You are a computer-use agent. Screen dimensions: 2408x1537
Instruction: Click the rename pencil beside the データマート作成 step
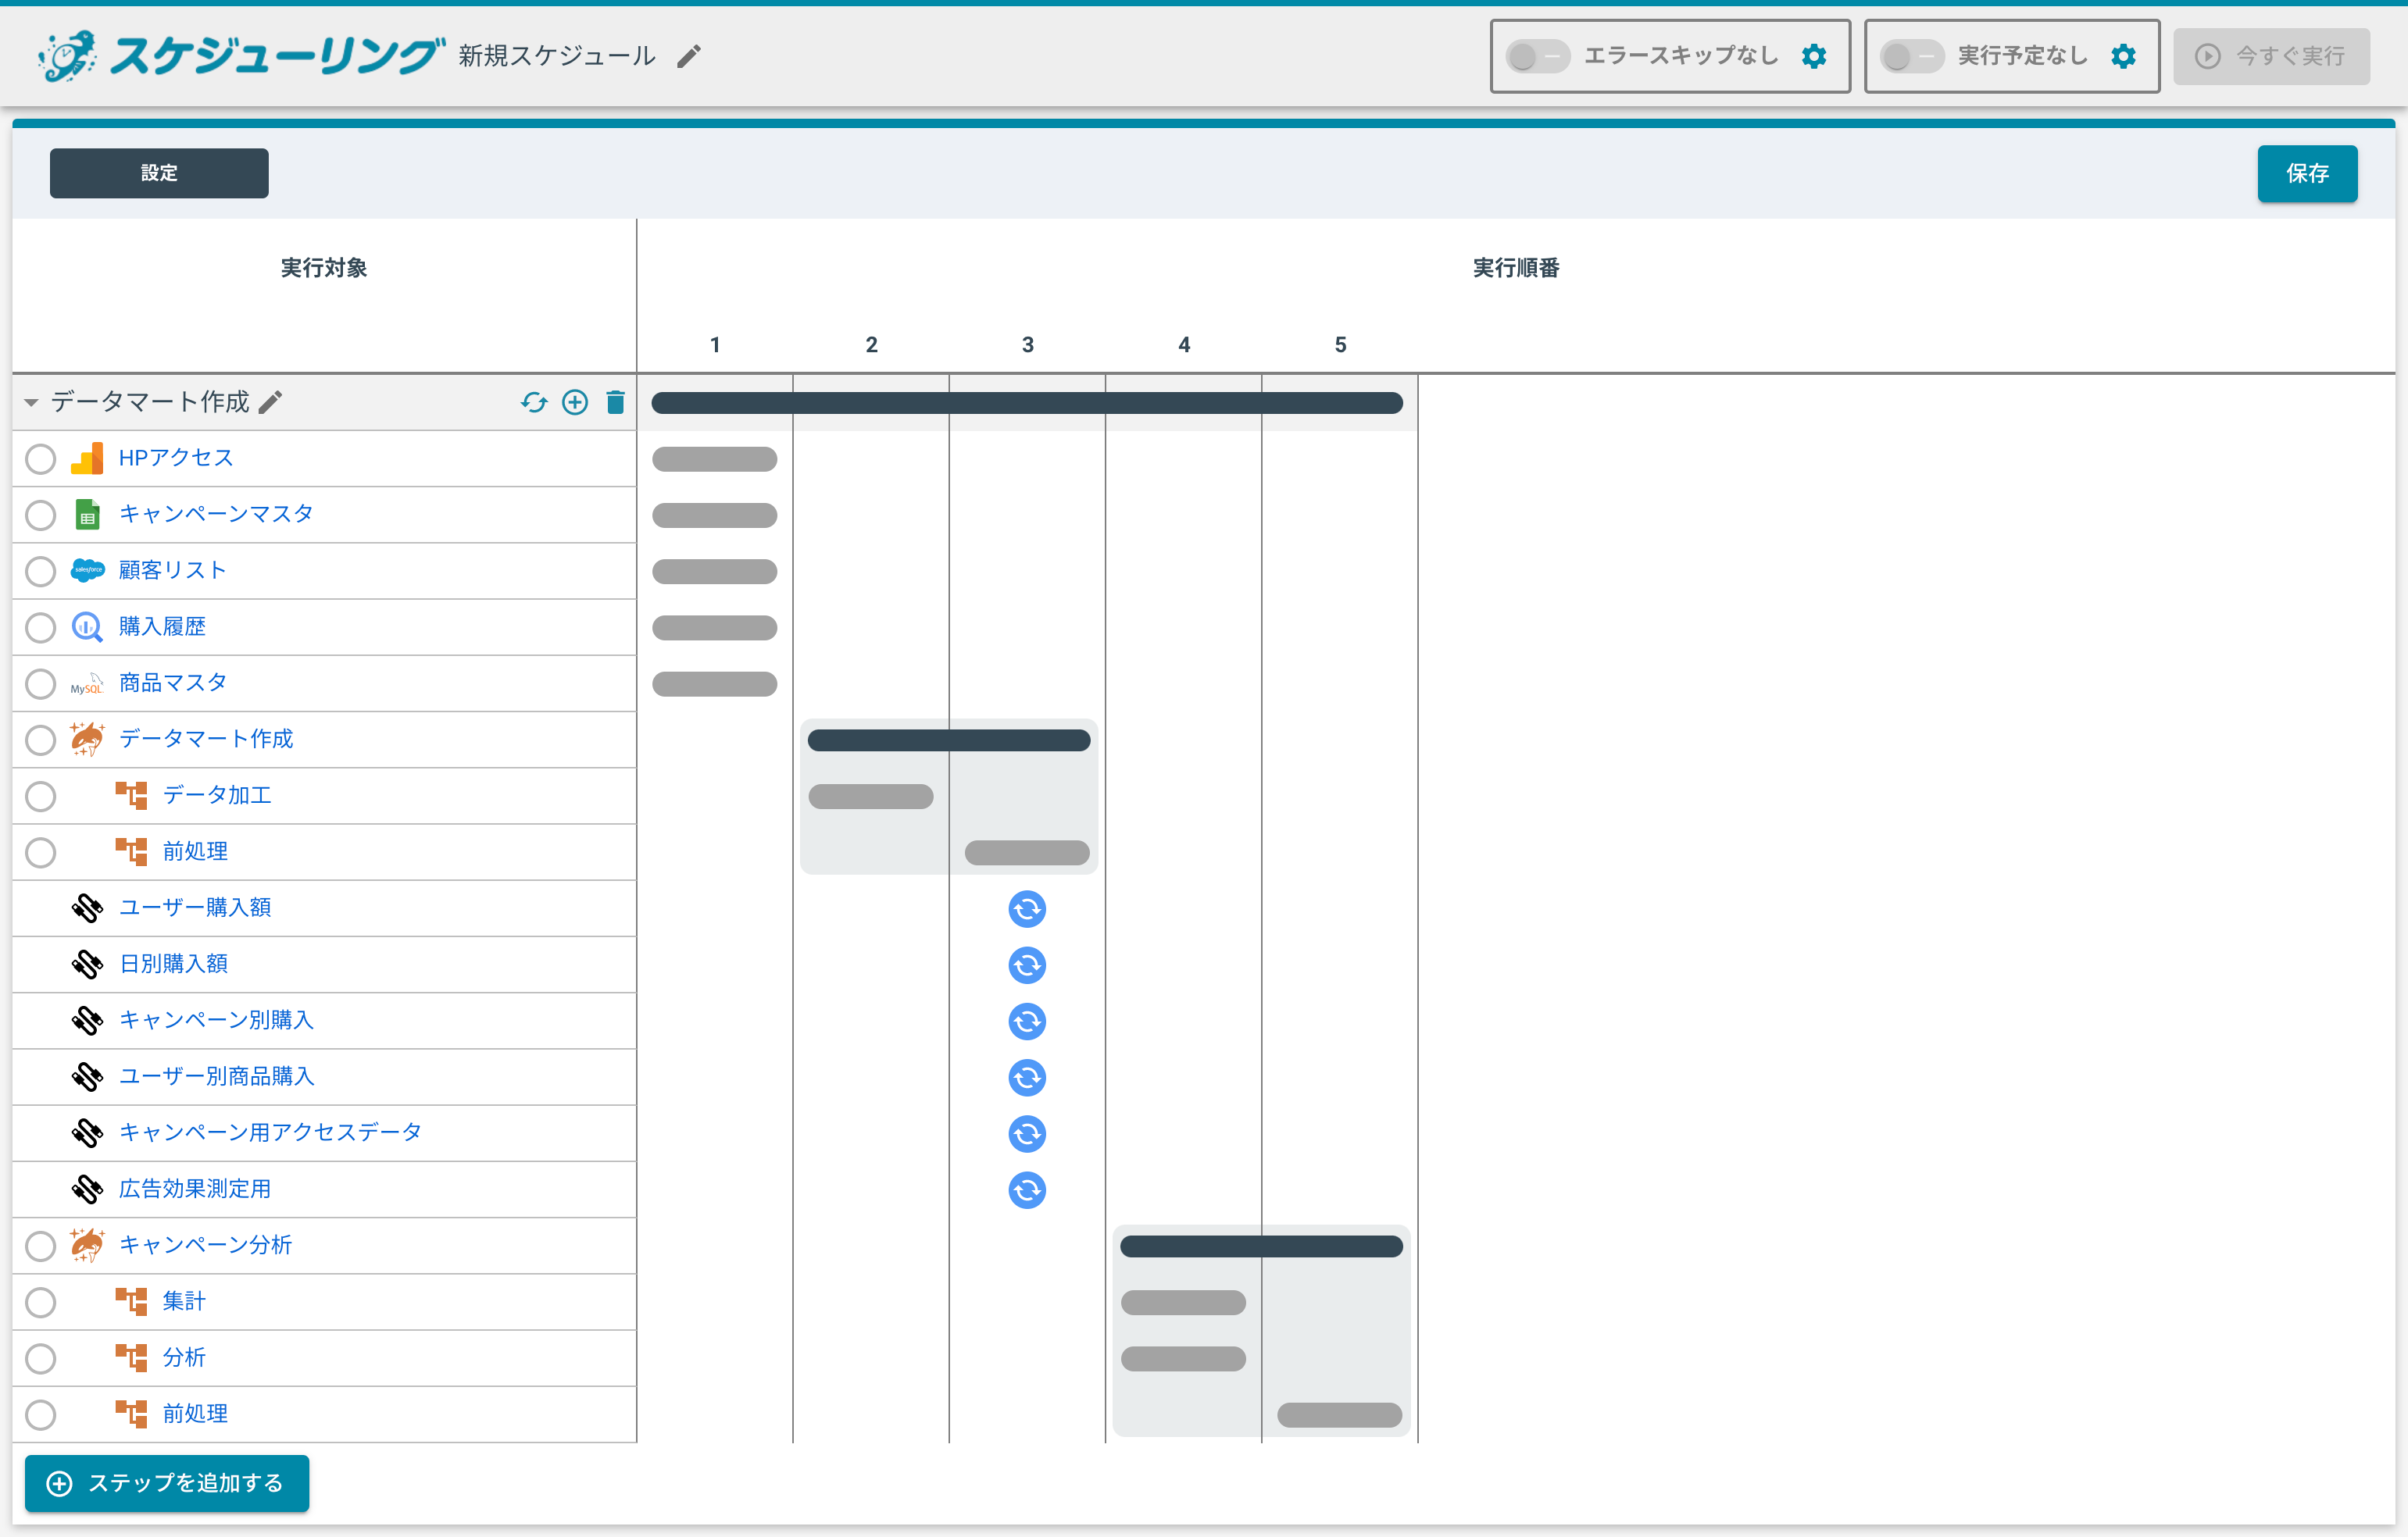coord(271,401)
